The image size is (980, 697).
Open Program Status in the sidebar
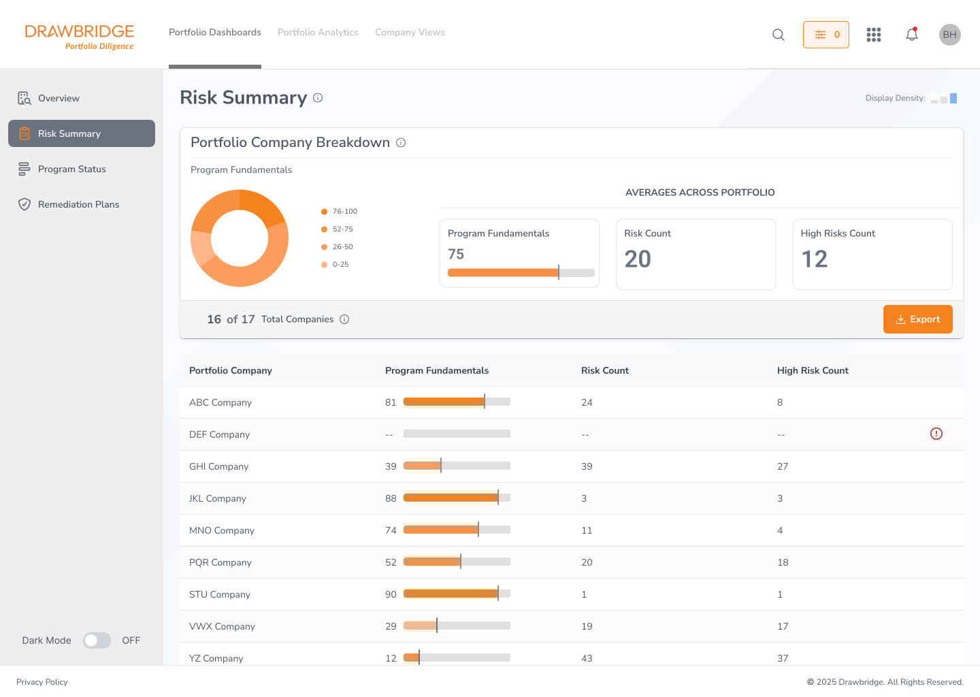point(72,169)
